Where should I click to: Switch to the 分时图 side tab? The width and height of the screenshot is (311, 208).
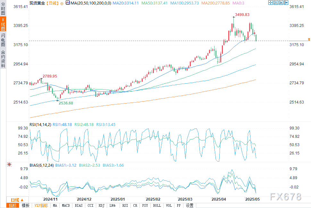[3, 9]
